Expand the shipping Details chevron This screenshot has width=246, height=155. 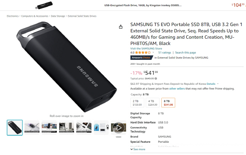218,84
